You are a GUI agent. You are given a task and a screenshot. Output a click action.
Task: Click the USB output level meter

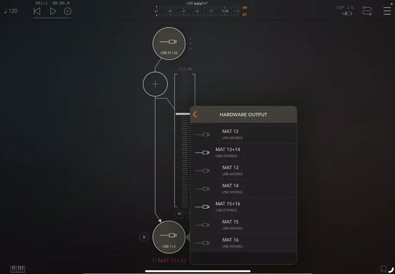197,11
